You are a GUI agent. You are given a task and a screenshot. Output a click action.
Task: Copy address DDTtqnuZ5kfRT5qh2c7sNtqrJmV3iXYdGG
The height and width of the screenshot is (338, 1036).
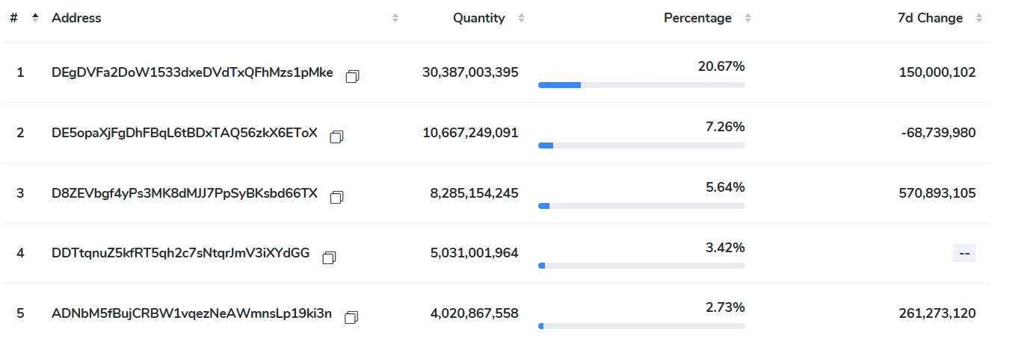[x=329, y=257]
